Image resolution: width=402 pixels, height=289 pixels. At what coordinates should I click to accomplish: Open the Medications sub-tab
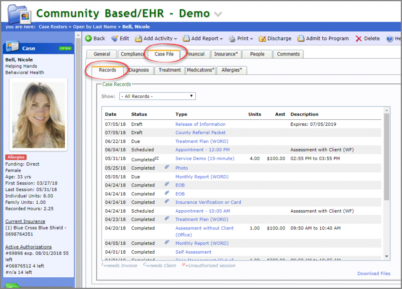click(201, 70)
